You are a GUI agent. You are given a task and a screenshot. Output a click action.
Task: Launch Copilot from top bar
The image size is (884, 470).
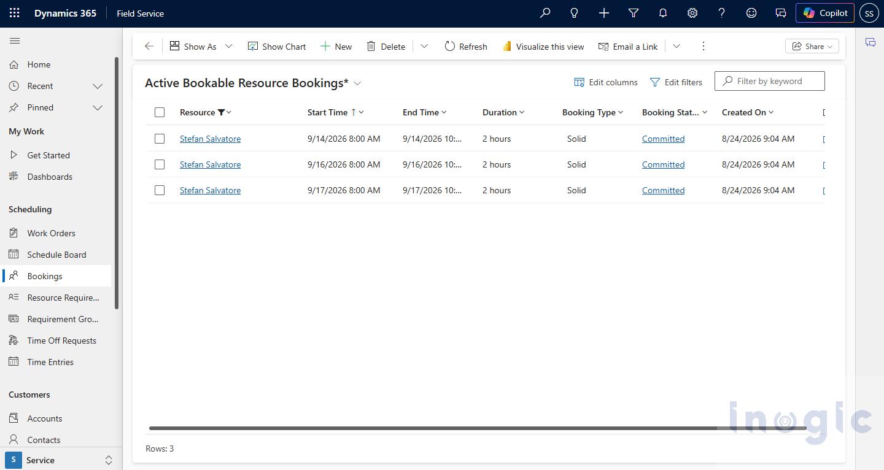(824, 13)
